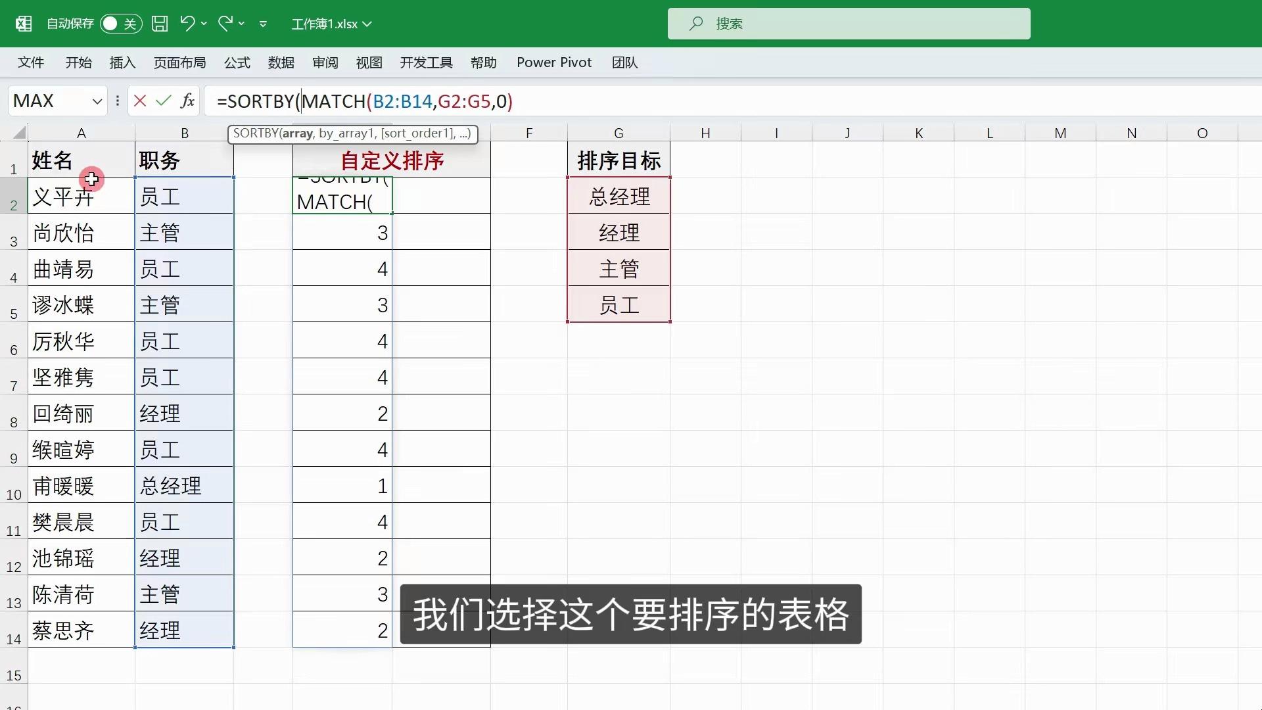Screen dimensions: 1262x710
Task: Click cell containing 池锦瑶
Action: pos(82,557)
